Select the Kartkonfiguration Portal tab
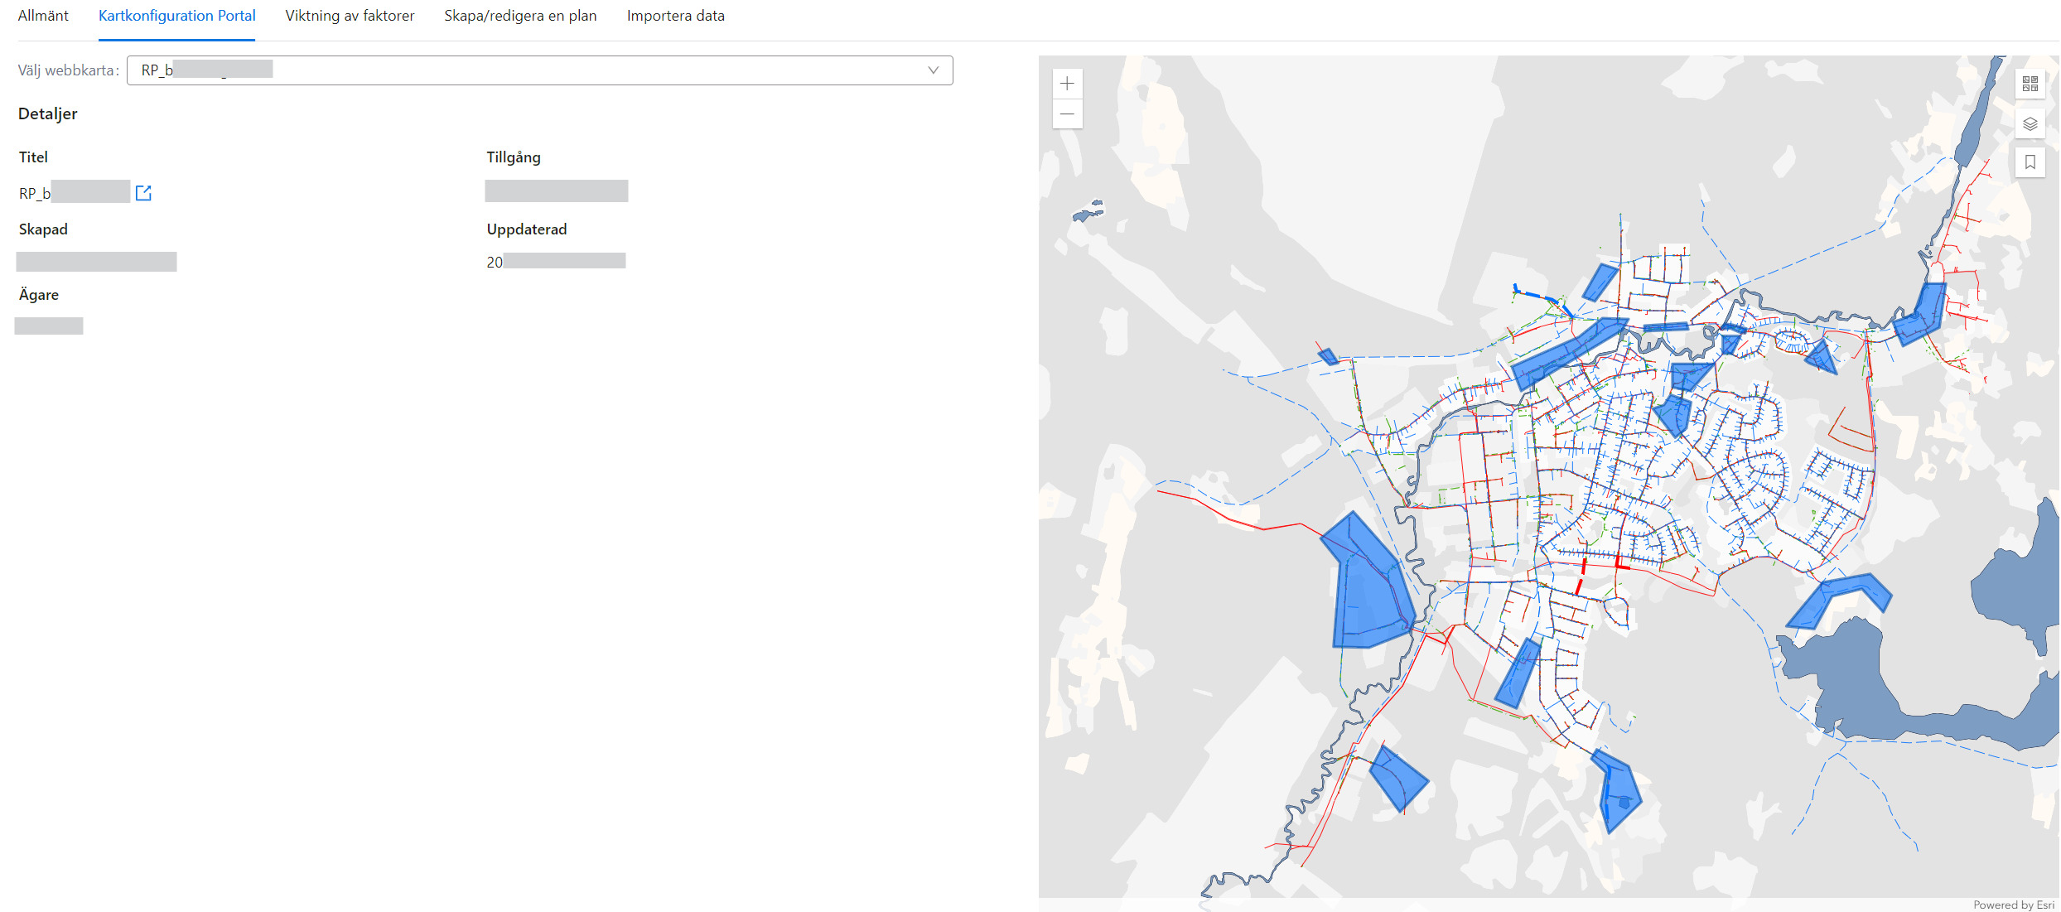 click(x=176, y=16)
